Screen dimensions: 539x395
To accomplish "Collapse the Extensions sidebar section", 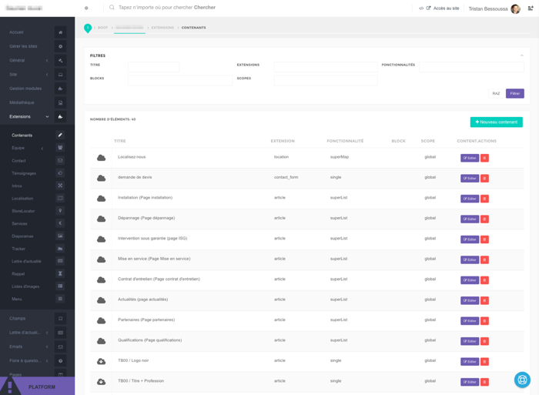I will coord(47,117).
